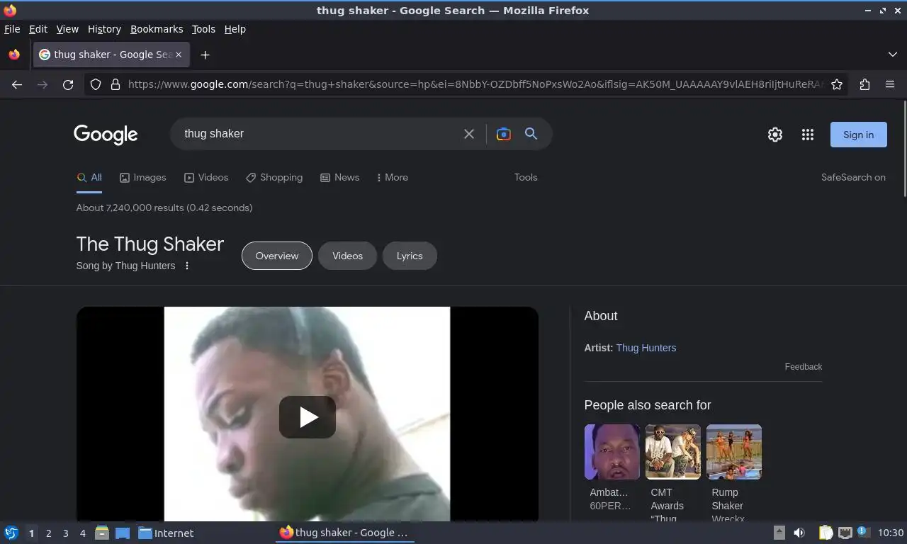
Task: Send Feedback on the About panel
Action: click(803, 367)
